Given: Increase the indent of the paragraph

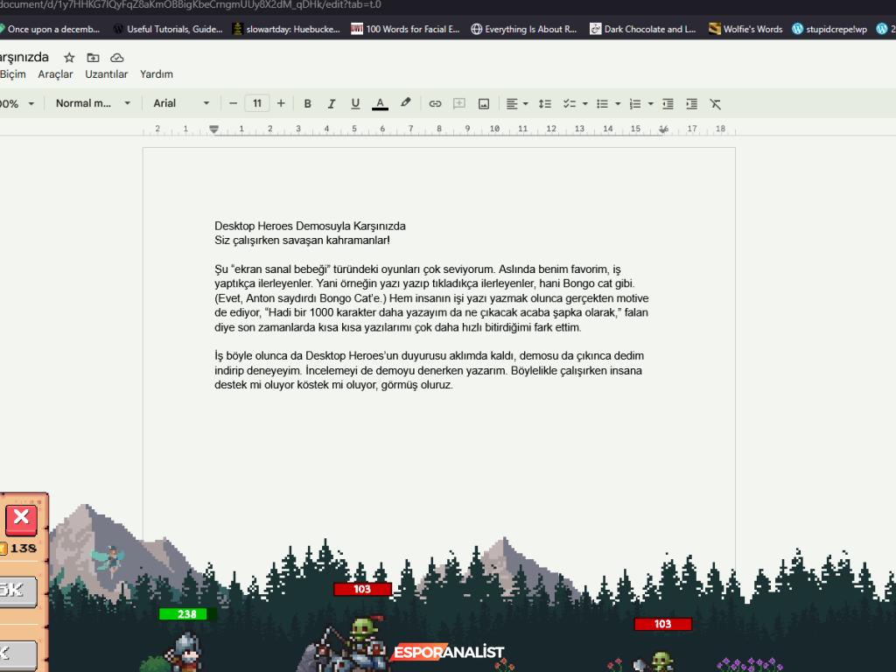Looking at the screenshot, I should tap(690, 103).
